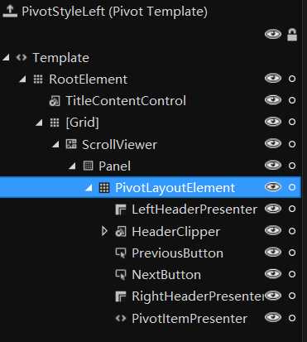Click the ContentControl icon next to TitleContentControl
This screenshot has height=342, width=307.
click(55, 101)
